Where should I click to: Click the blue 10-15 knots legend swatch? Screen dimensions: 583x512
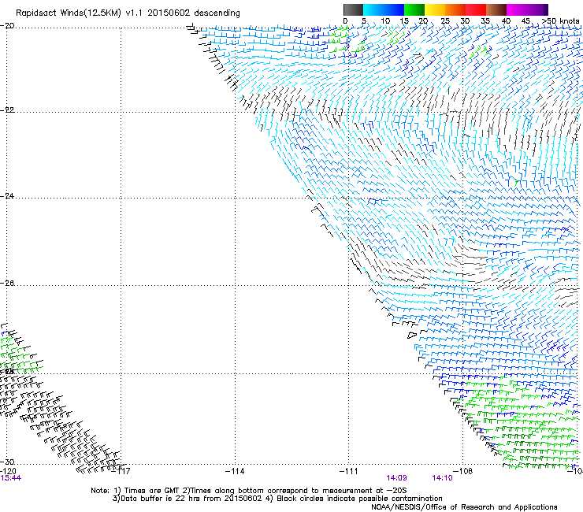pyautogui.click(x=394, y=9)
